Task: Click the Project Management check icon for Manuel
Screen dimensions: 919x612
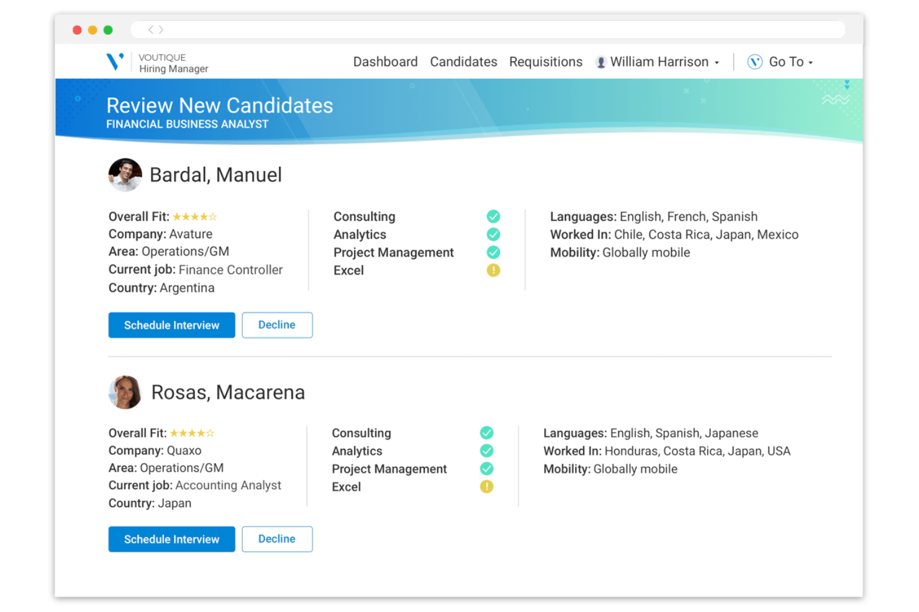Action: click(x=493, y=252)
